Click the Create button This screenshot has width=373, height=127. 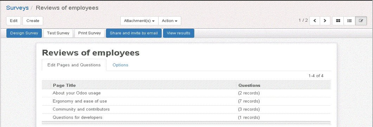tap(33, 21)
